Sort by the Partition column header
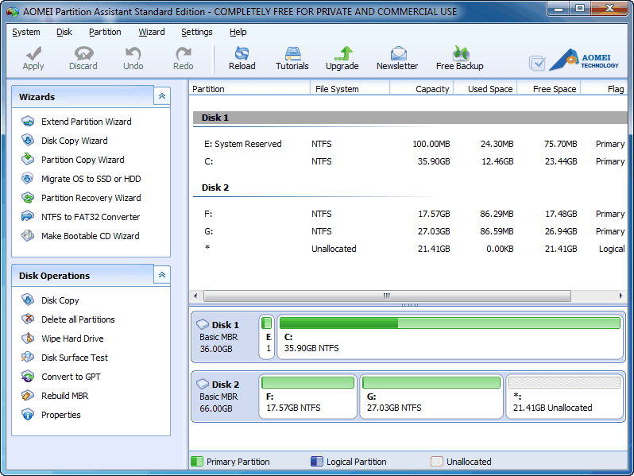The image size is (634, 476). point(249,88)
